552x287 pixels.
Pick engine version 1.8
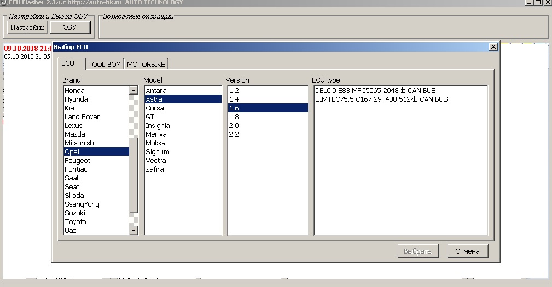tap(268, 117)
